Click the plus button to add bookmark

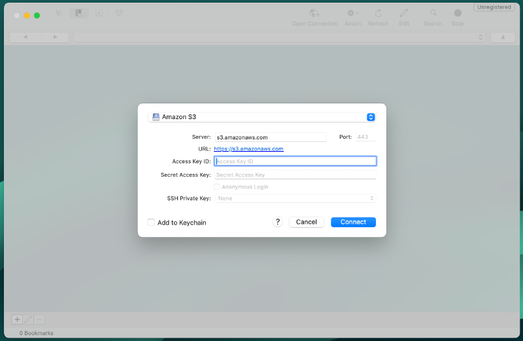point(17,319)
